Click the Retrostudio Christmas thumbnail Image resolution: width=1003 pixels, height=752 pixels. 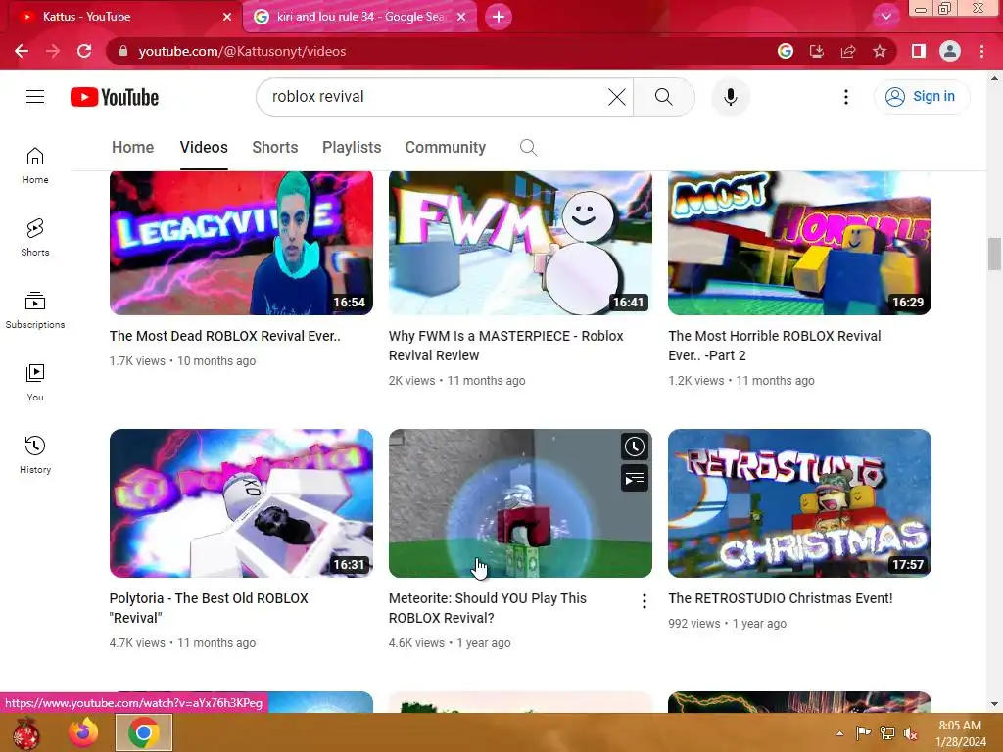799,503
